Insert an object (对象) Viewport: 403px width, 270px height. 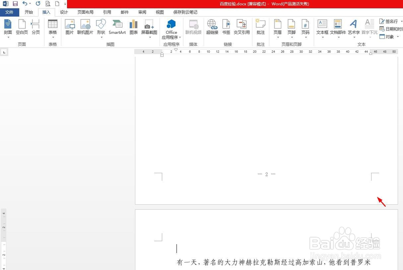(x=387, y=37)
